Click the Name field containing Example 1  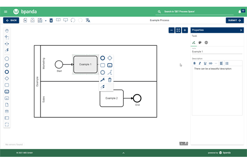pyautogui.click(x=217, y=52)
